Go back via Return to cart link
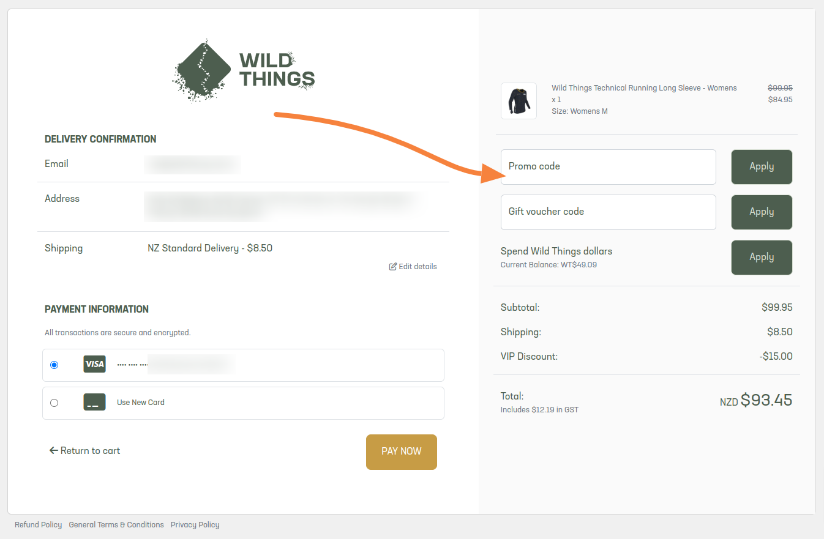The image size is (824, 539). click(x=84, y=451)
